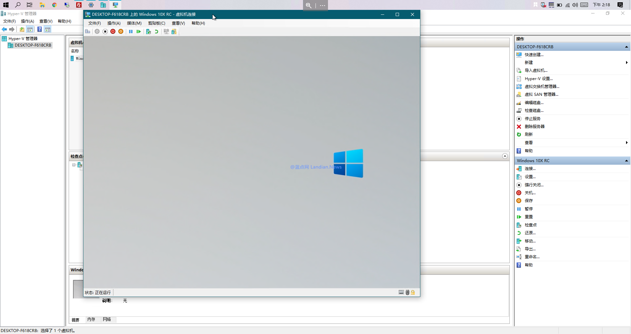Image resolution: width=631 pixels, height=334 pixels.
Task: Click 停止服务 action
Action: (x=532, y=119)
